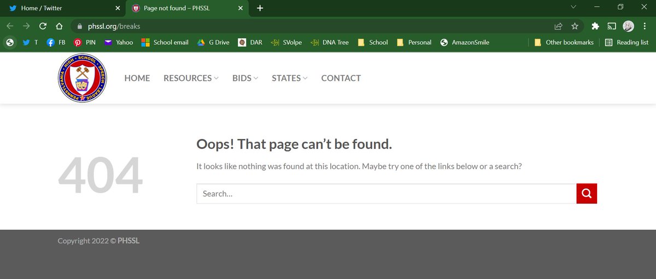656x279 pixels.
Task: Open the Reading list panel
Action: [626, 42]
